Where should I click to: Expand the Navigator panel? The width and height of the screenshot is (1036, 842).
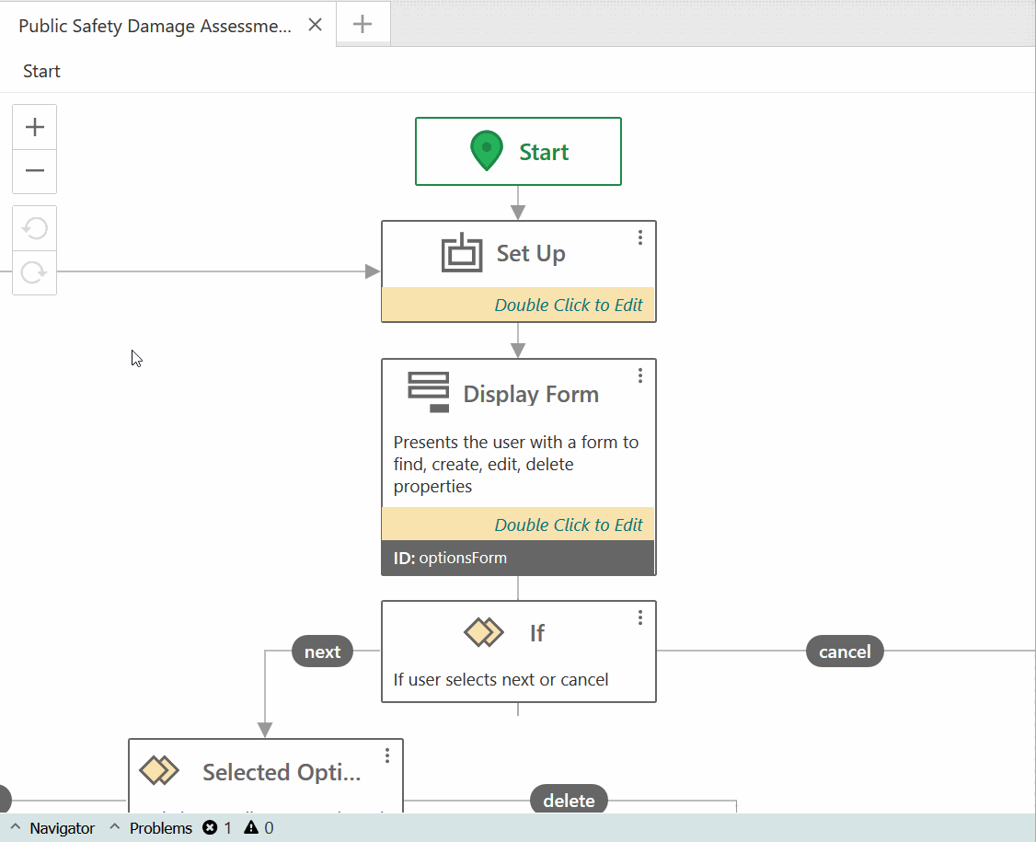click(52, 828)
